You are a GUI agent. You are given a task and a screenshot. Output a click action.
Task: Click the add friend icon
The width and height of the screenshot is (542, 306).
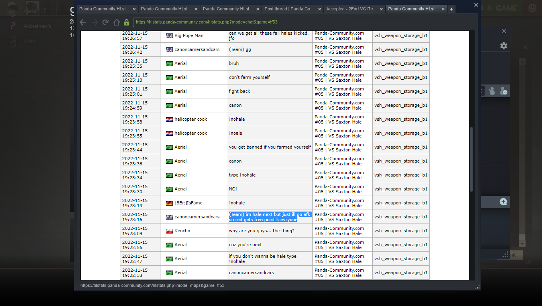(504, 91)
